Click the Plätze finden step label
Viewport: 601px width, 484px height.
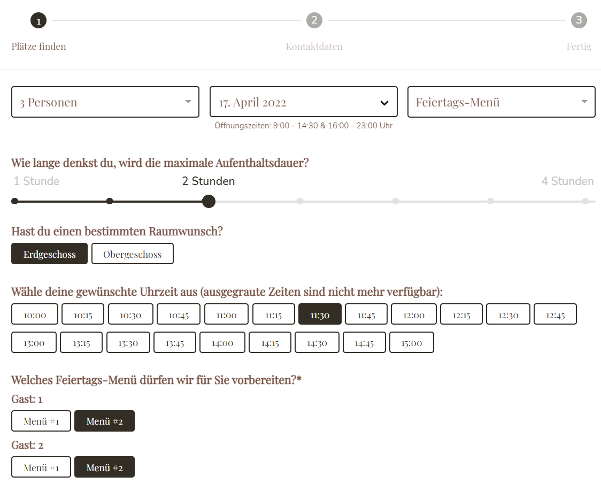(x=38, y=47)
